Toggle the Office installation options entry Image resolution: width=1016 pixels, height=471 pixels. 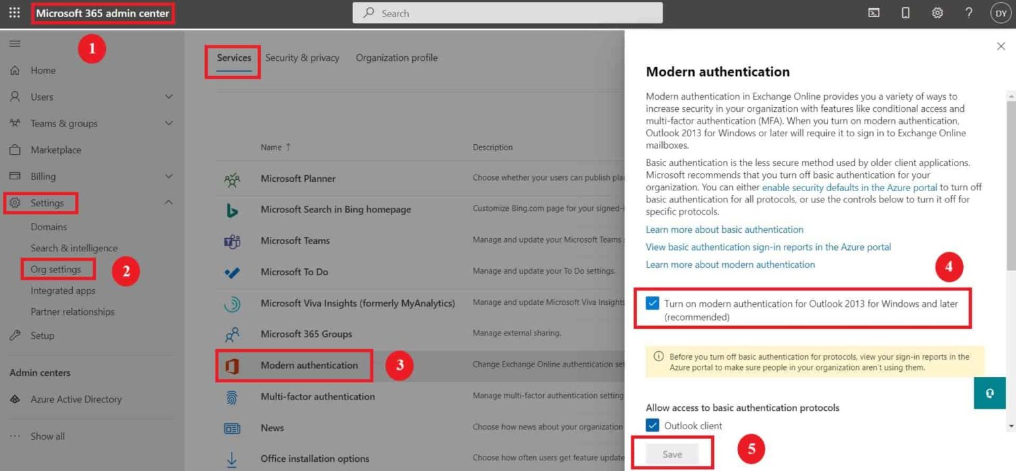[x=315, y=458]
